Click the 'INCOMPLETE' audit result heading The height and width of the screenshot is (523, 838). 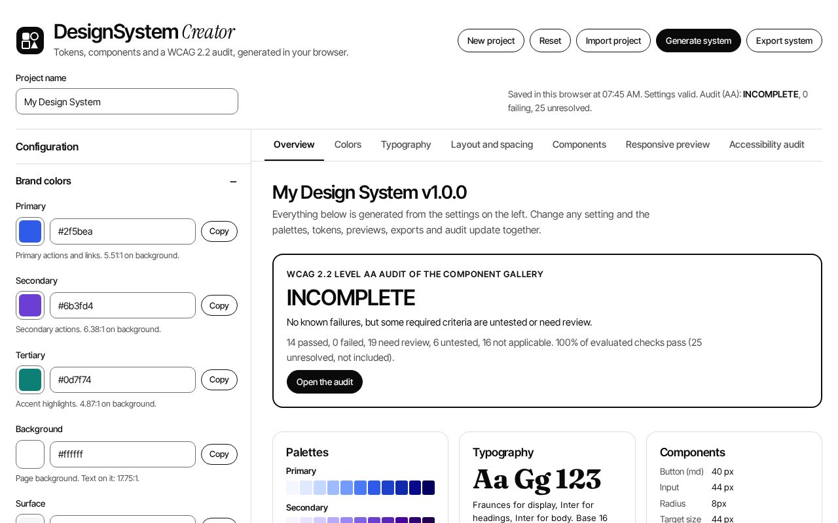(351, 297)
